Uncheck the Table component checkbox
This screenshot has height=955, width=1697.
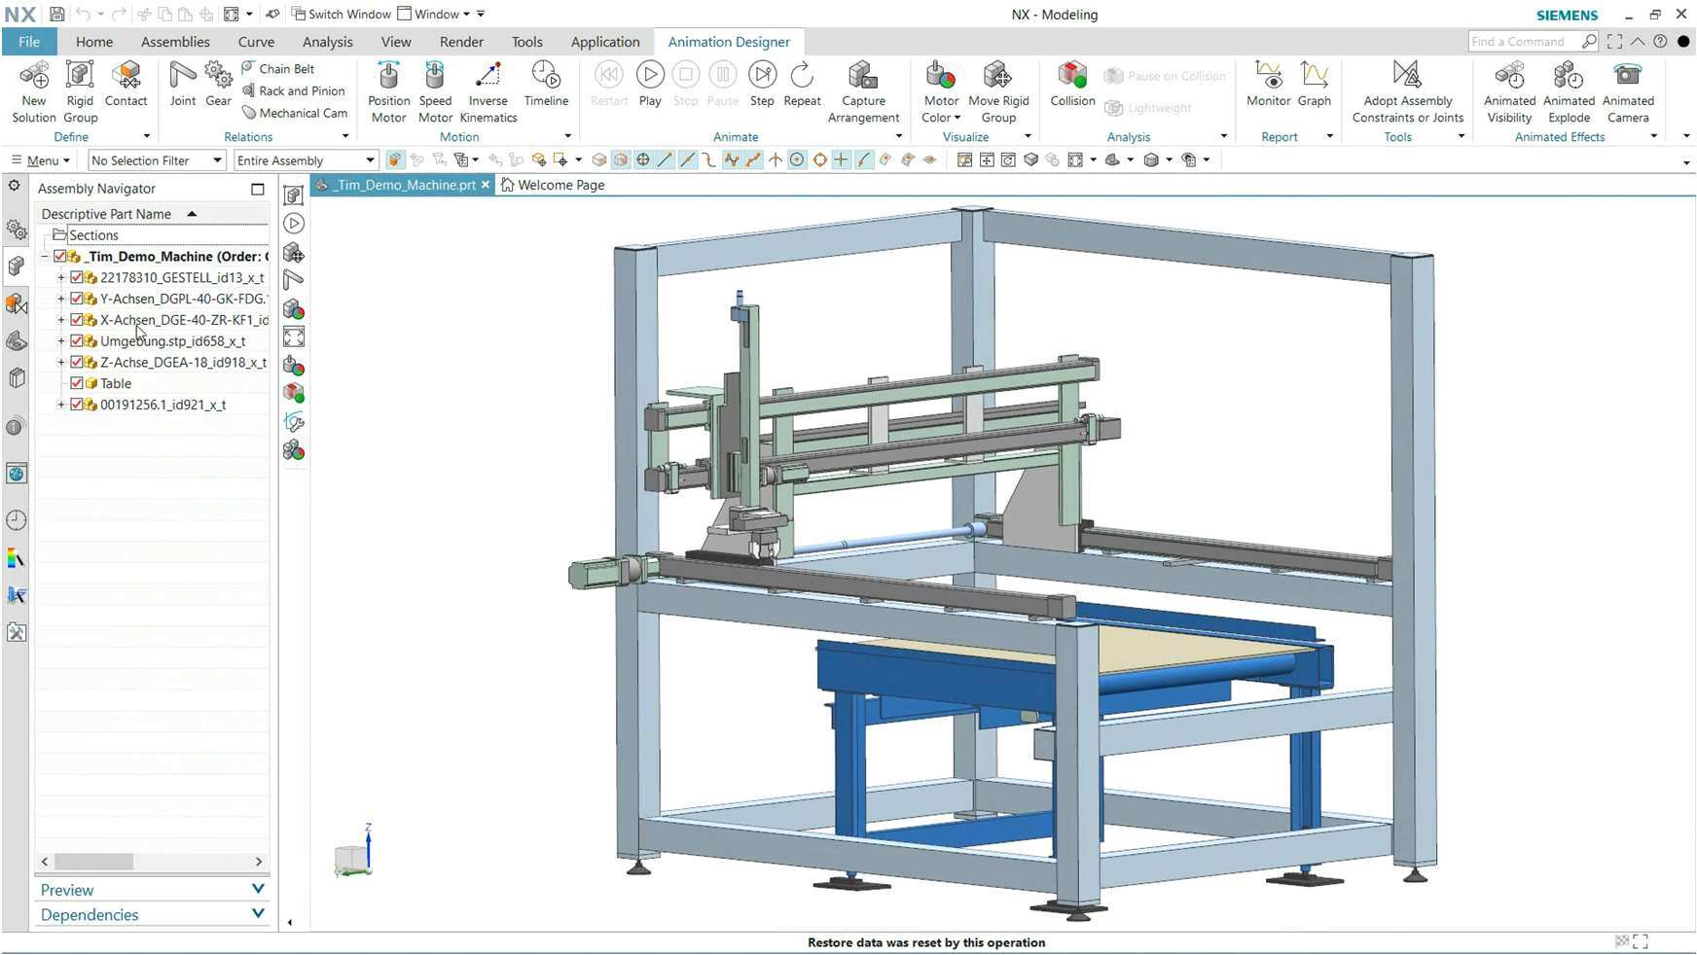tap(78, 383)
